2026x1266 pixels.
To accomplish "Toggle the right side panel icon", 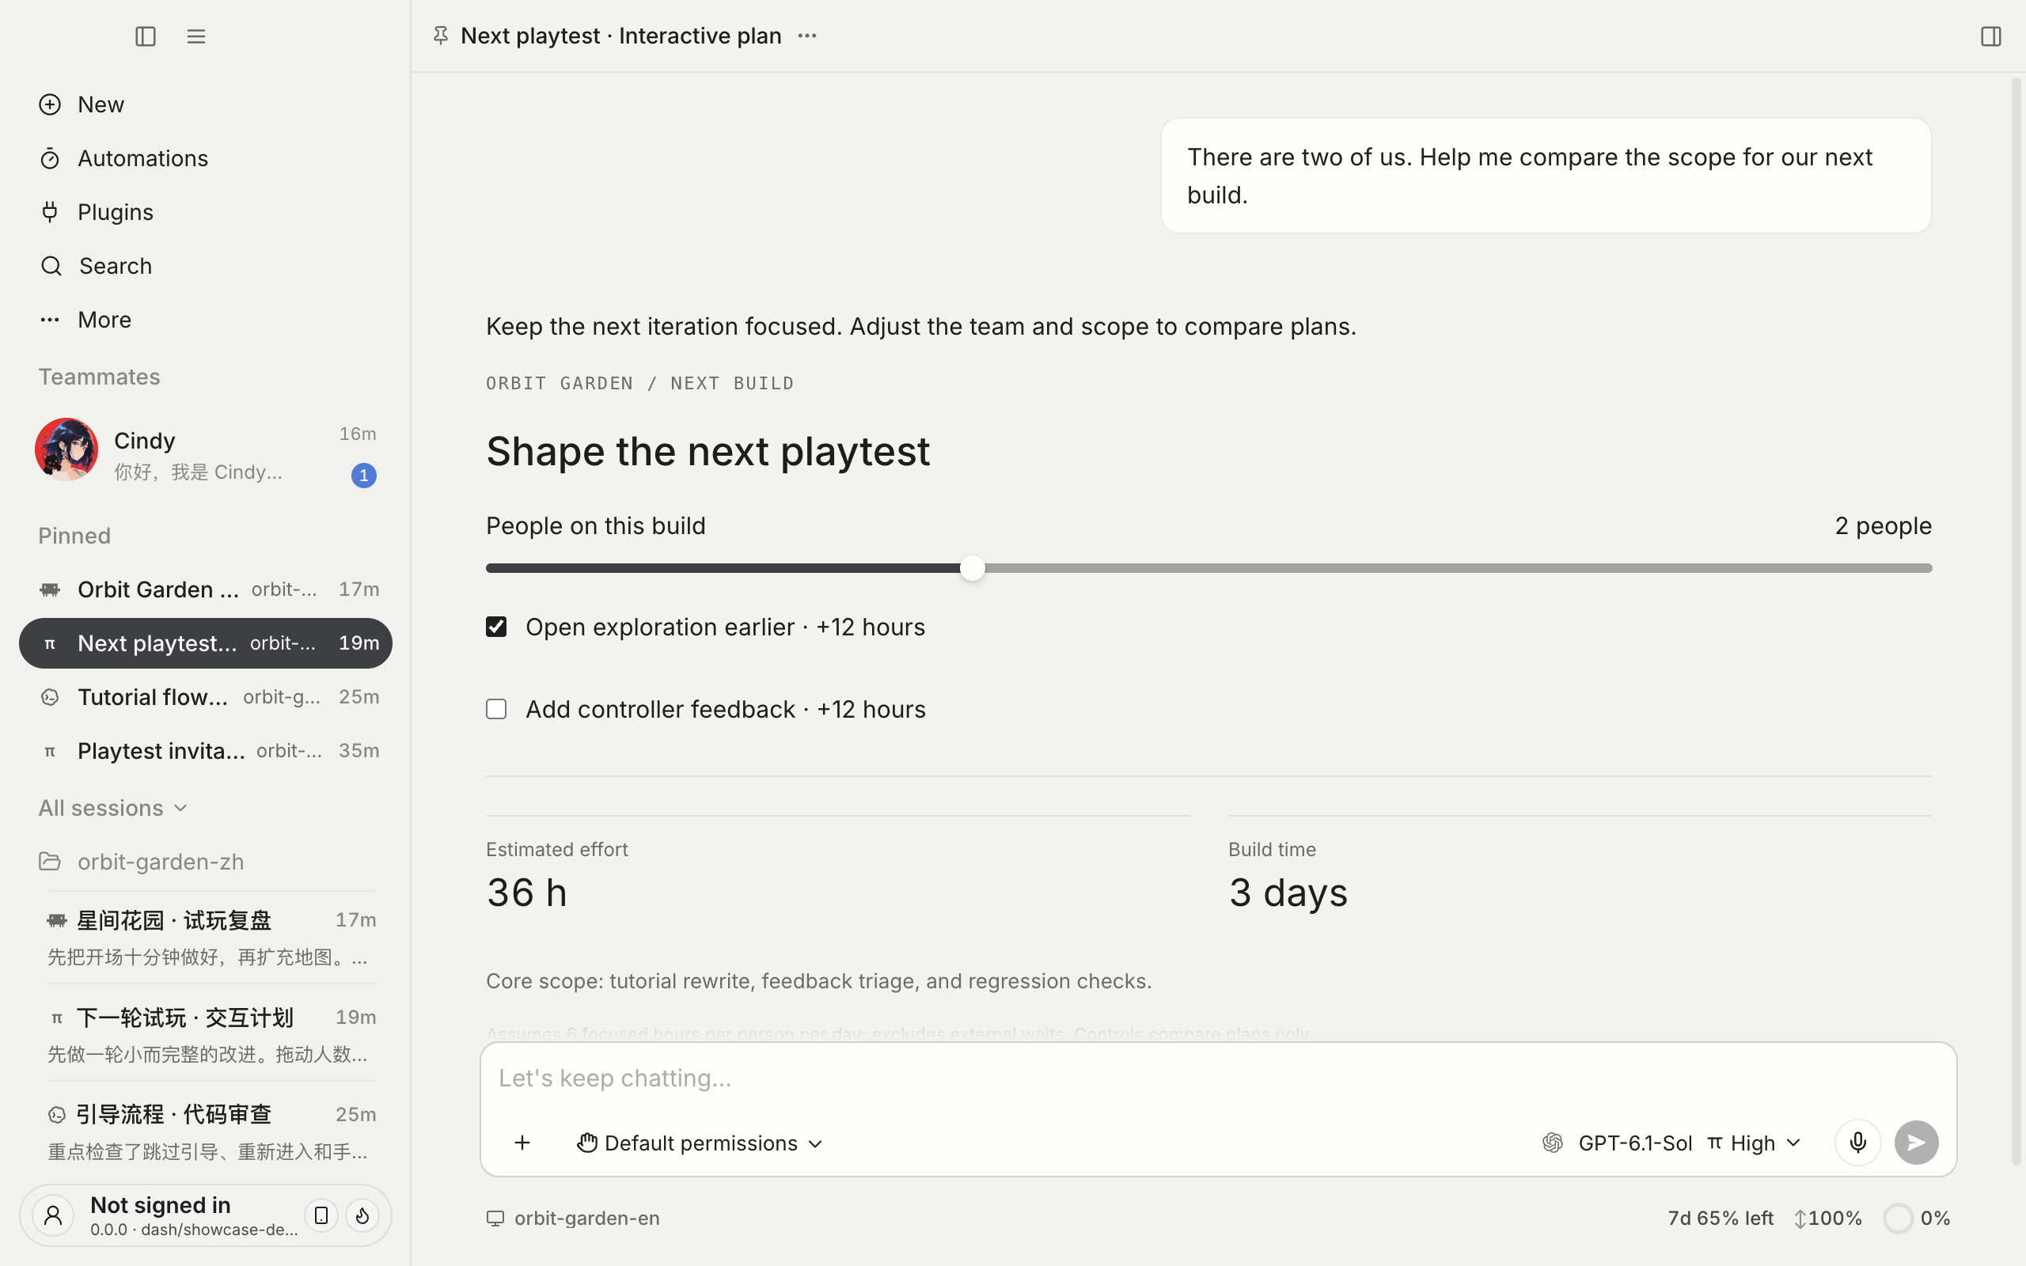I will (1991, 36).
